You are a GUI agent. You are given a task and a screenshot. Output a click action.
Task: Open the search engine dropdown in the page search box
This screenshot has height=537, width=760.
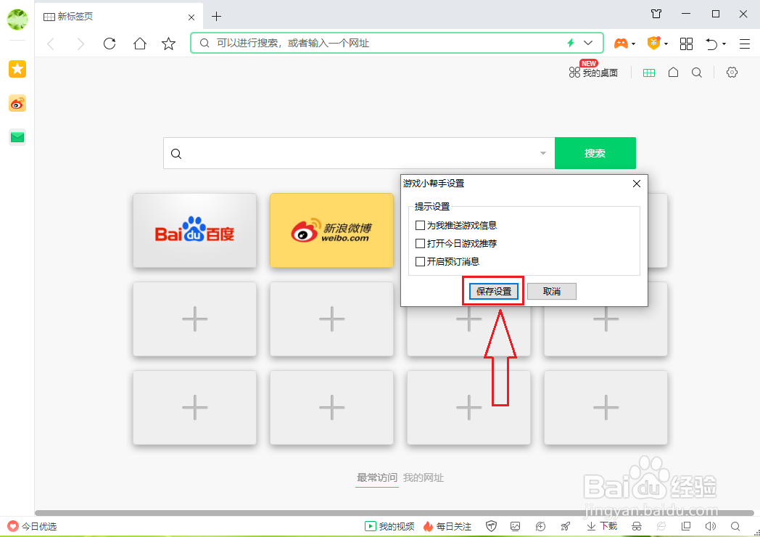point(542,153)
